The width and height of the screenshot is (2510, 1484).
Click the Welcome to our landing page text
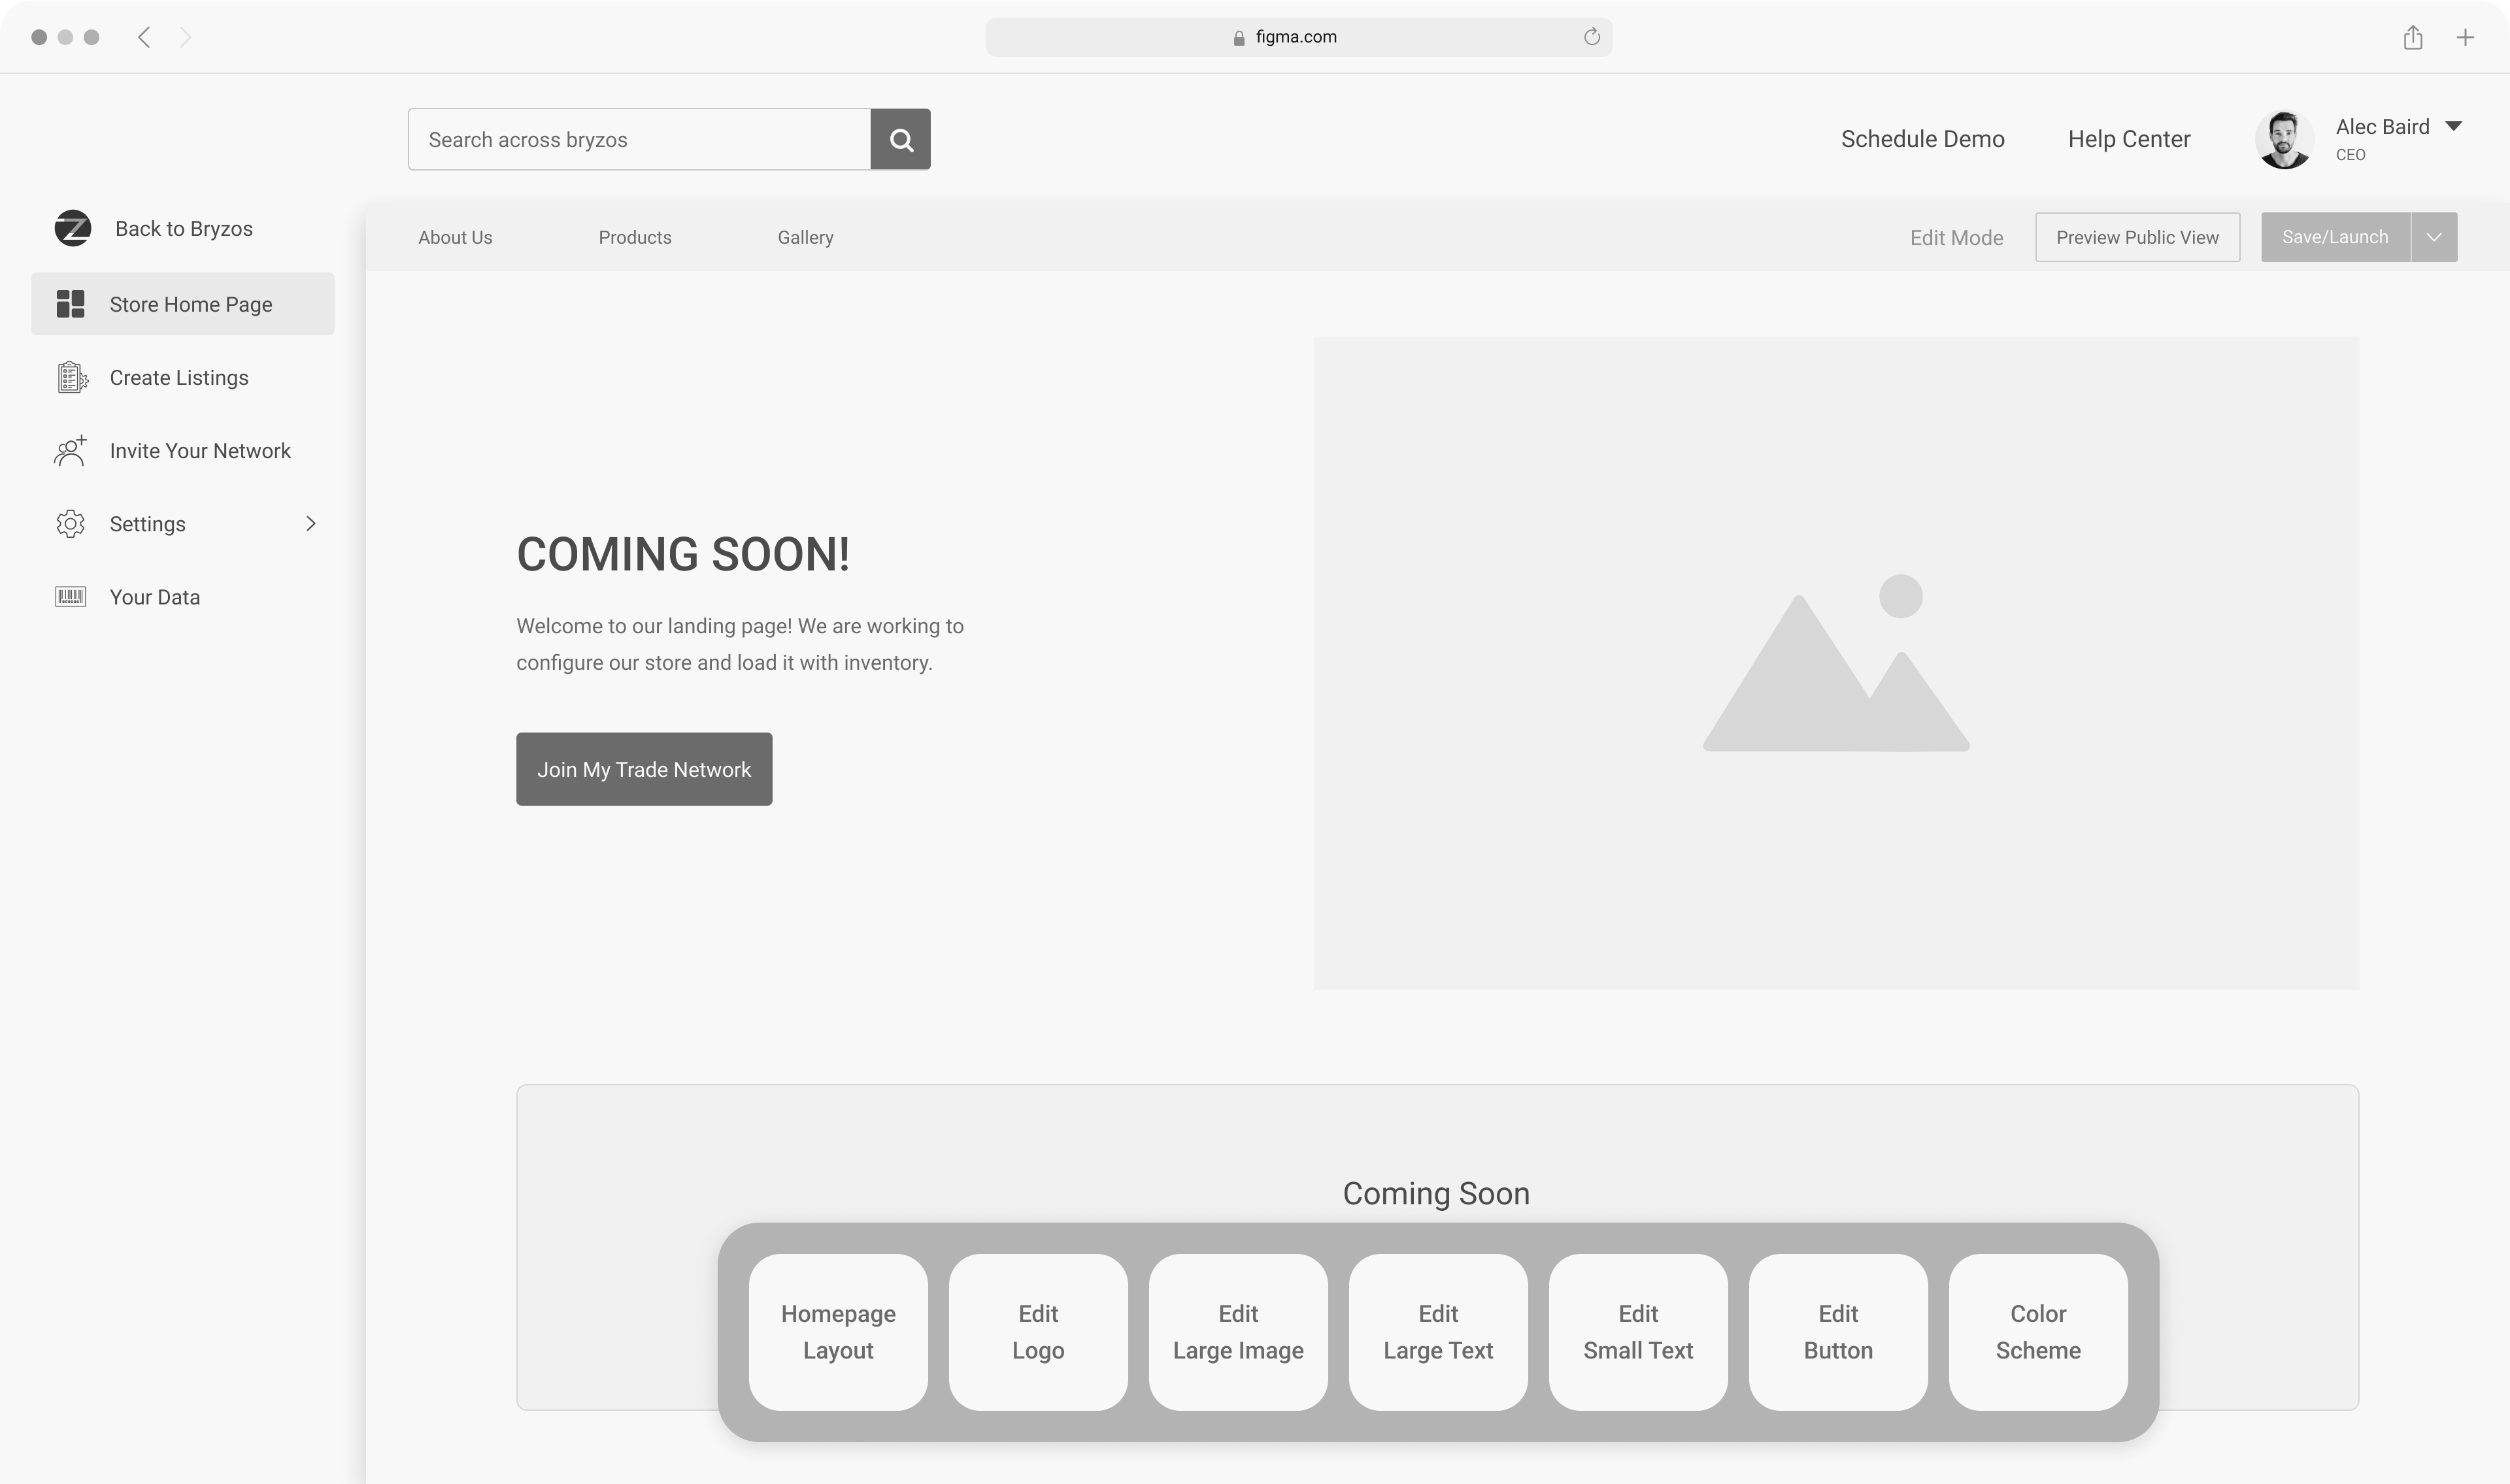click(740, 644)
